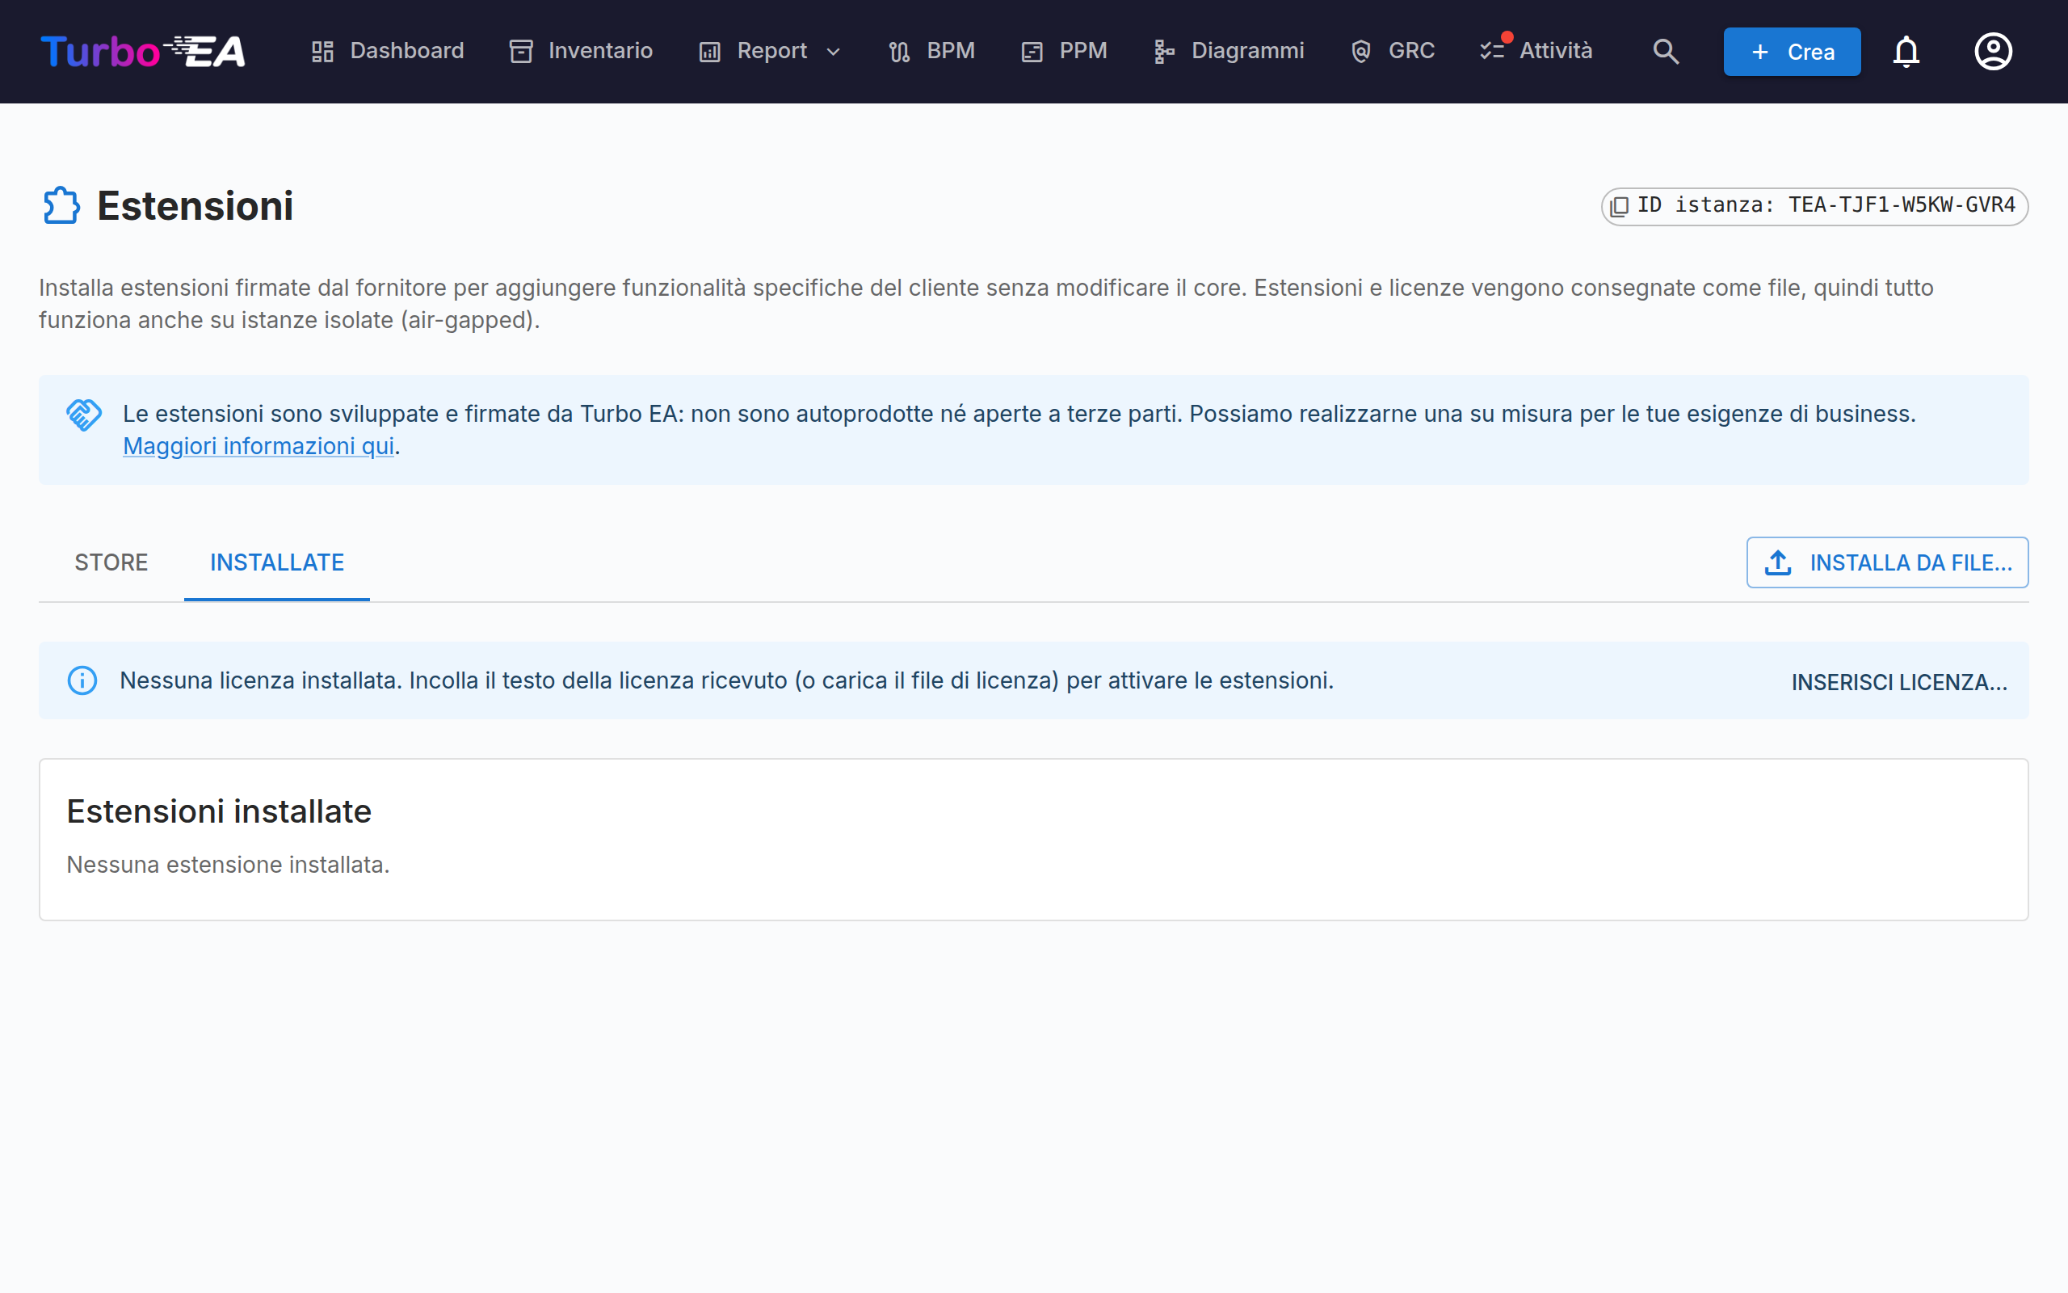Switch to the STORE tab
This screenshot has height=1293, width=2068.
(111, 562)
